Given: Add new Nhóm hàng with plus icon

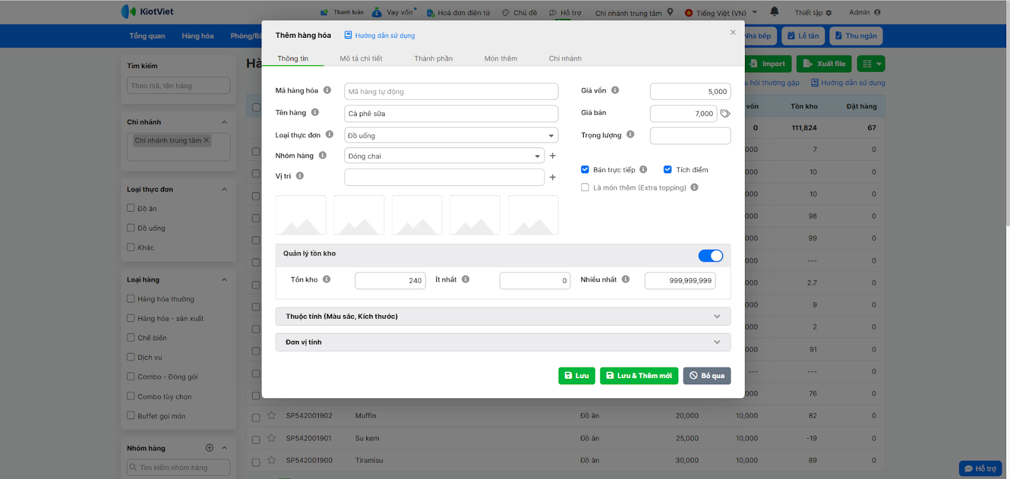Looking at the screenshot, I should point(552,156).
